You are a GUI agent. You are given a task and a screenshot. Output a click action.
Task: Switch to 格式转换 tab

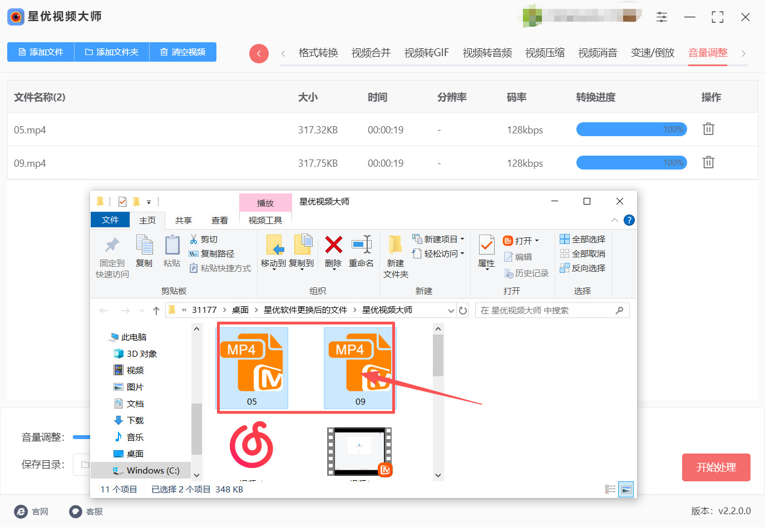click(318, 53)
